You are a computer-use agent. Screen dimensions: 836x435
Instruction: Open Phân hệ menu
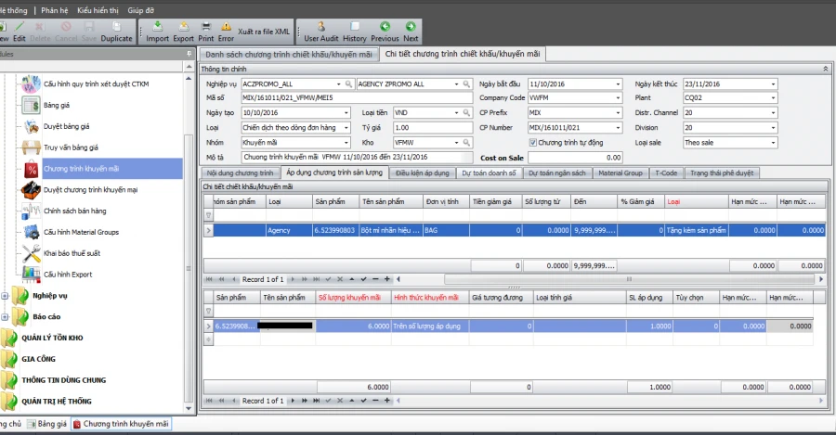[55, 10]
